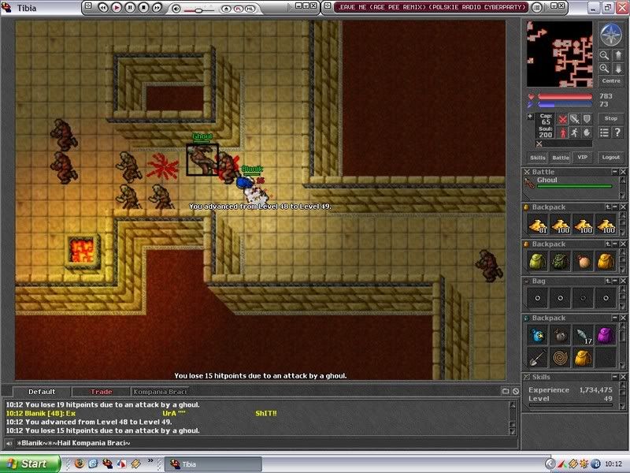Select the yellow backpack in the second Backpack container
This screenshot has width=630, height=473.
click(606, 262)
